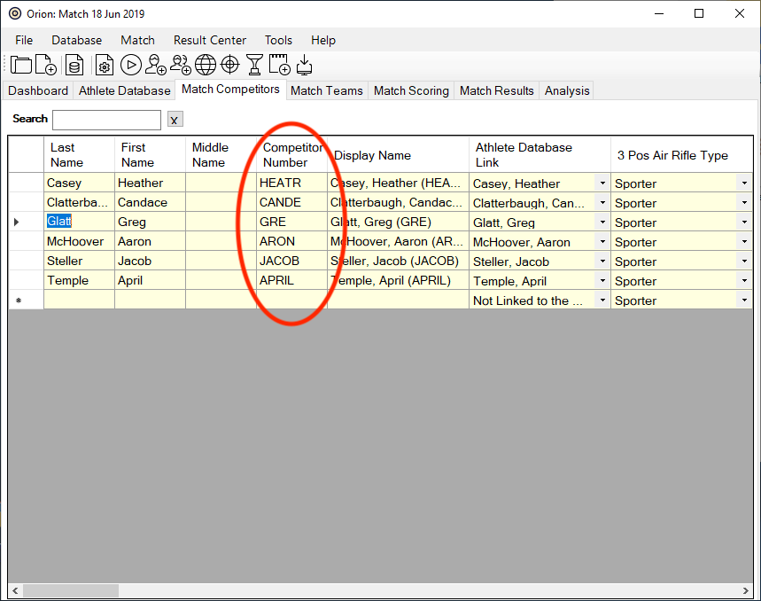The image size is (761, 601).
Task: Click the horizontal scrollbar thumb
Action: click(71, 590)
